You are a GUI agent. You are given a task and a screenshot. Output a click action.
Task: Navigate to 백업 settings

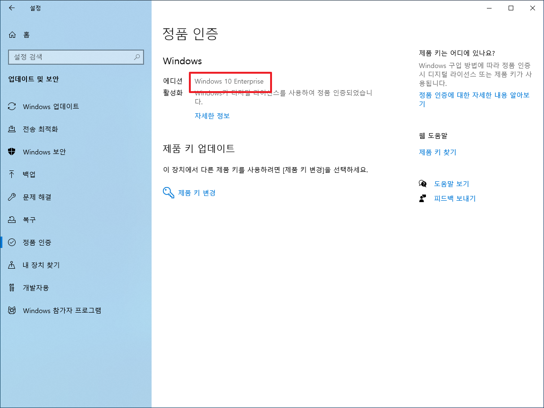(29, 174)
